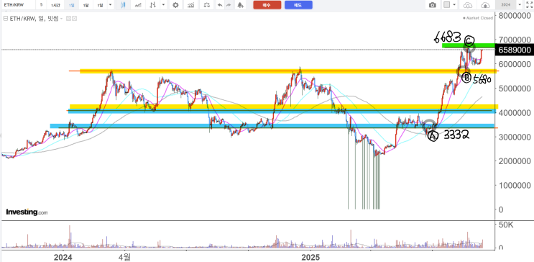Take a chart snapshot with camera icon
534x262 pixels.
pyautogui.click(x=432, y=5)
